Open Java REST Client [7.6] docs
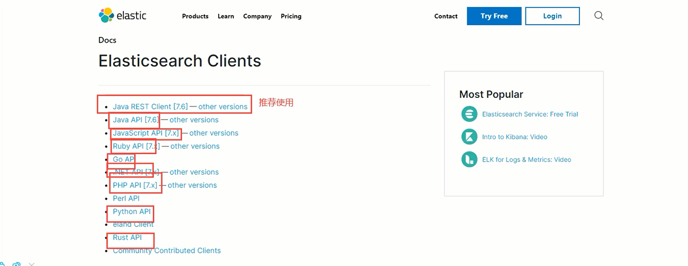 pos(150,107)
